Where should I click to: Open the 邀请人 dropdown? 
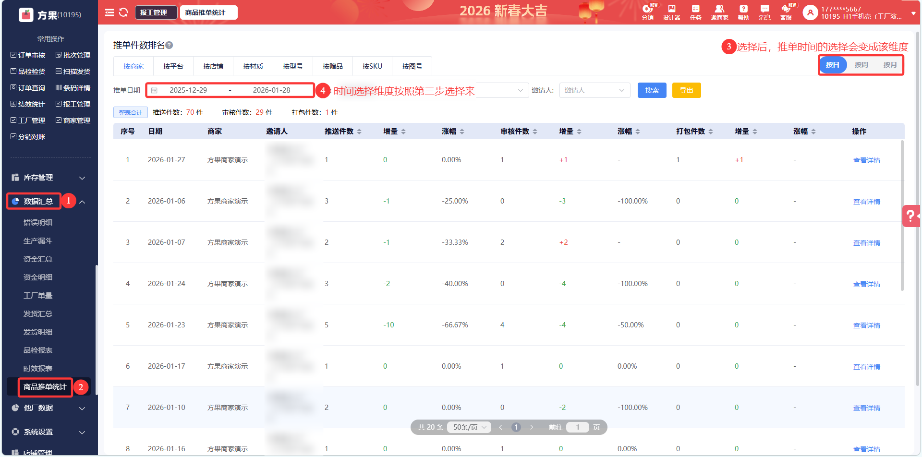pos(594,90)
